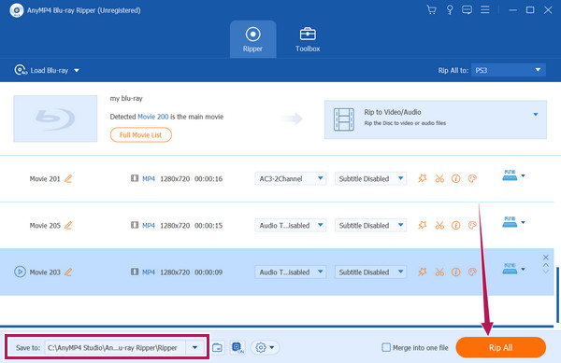The height and width of the screenshot is (363, 561).
Task: Click the edit effect wand for Movie 203
Action: (x=423, y=272)
